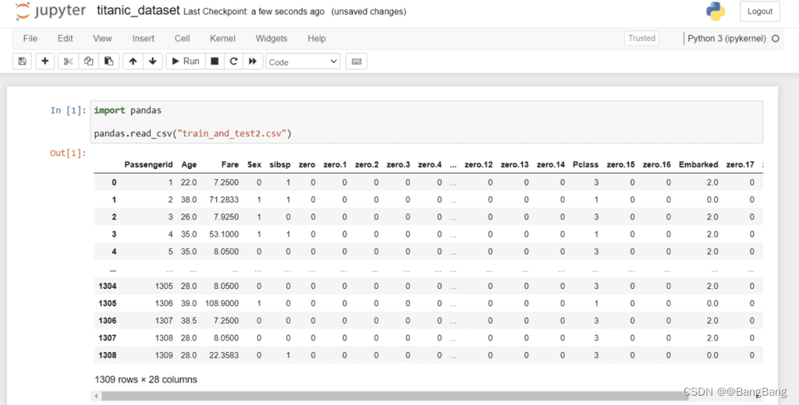
Task: Move the selected cell up
Action: click(x=133, y=61)
